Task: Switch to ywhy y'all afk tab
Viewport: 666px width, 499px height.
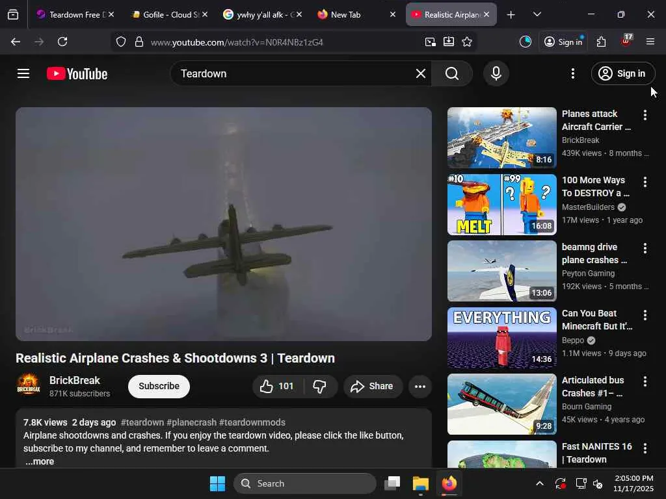Action: [x=263, y=14]
